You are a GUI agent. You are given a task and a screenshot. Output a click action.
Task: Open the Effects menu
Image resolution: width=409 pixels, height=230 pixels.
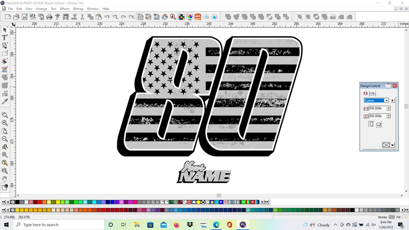pyautogui.click(x=64, y=9)
